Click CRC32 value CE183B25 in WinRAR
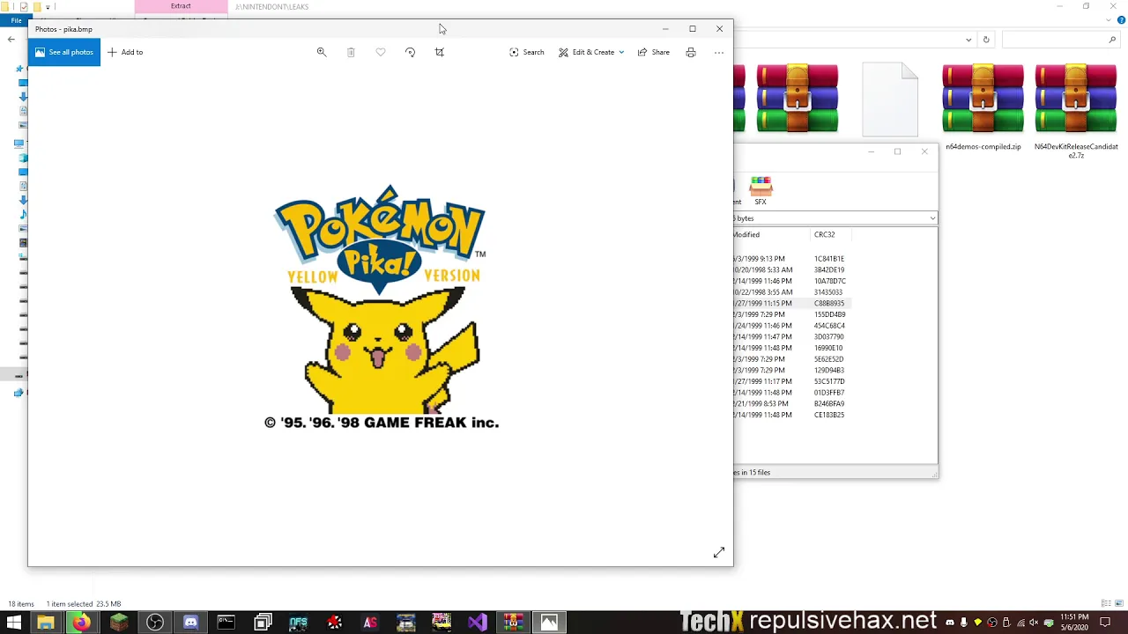Viewport: 1128px width, 634px height. [829, 415]
